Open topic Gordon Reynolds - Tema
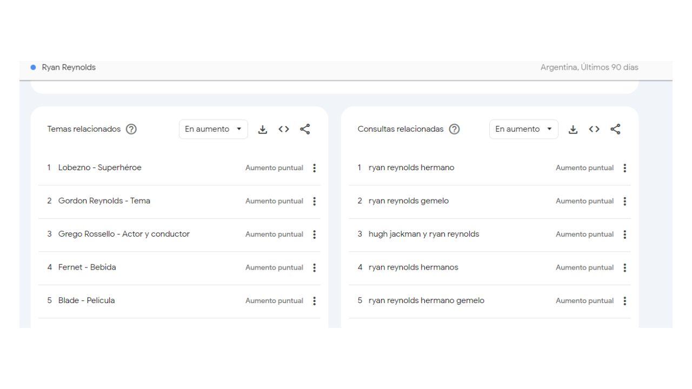The width and height of the screenshot is (692, 389). pyautogui.click(x=104, y=201)
